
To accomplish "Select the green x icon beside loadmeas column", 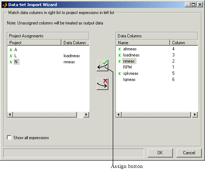I will coord(119,55).
